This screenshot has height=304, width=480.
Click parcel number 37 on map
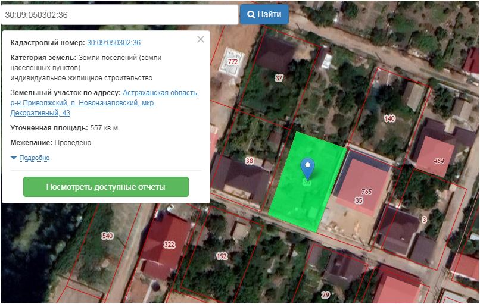279,78
